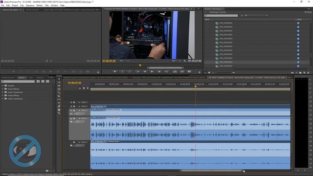Toggle Video 1 track output eye
Screen dimensions: 313x176
point(71,110)
